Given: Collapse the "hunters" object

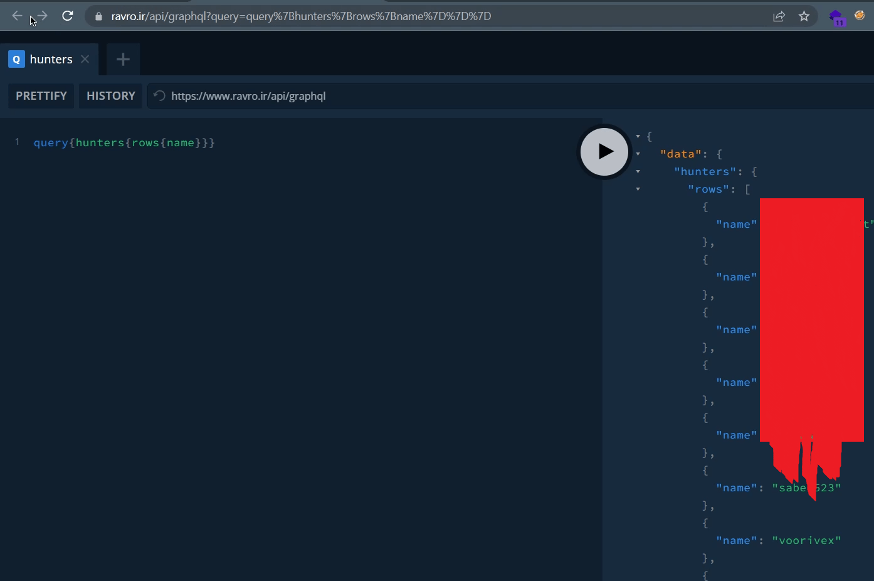Looking at the screenshot, I should point(638,171).
